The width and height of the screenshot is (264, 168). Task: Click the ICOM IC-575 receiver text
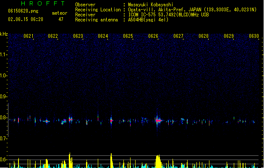tap(168, 15)
